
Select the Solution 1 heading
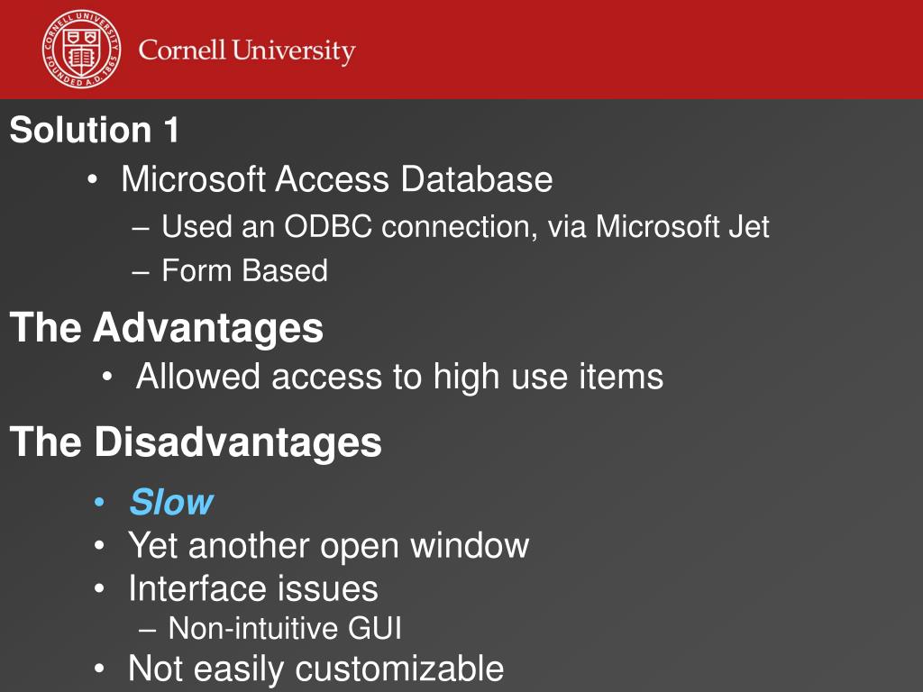(94, 130)
